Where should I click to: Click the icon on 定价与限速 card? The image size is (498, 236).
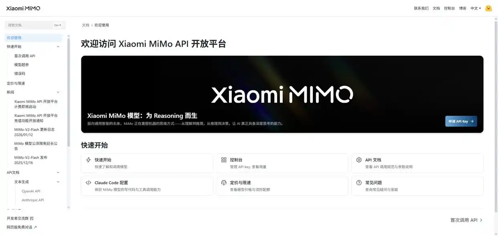point(224,183)
